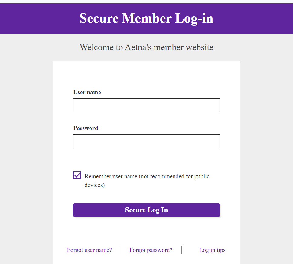Submit credentials using Secure Log In
The image size is (293, 264).
(146, 210)
